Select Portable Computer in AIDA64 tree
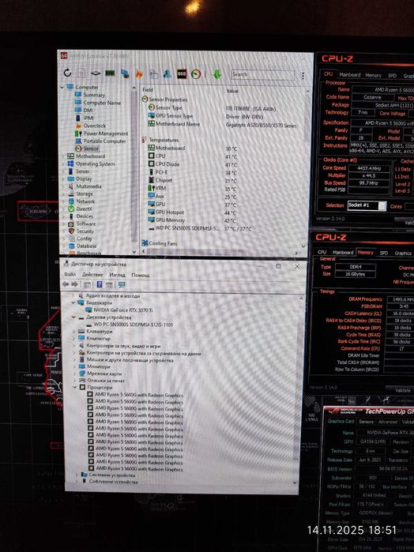The image size is (414, 552). point(100,141)
